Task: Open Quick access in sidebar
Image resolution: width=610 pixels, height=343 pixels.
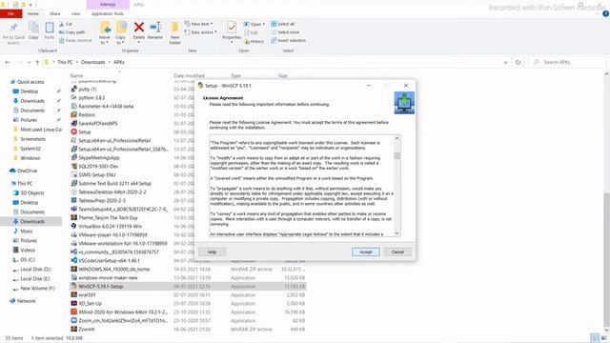Action: pyautogui.click(x=30, y=82)
